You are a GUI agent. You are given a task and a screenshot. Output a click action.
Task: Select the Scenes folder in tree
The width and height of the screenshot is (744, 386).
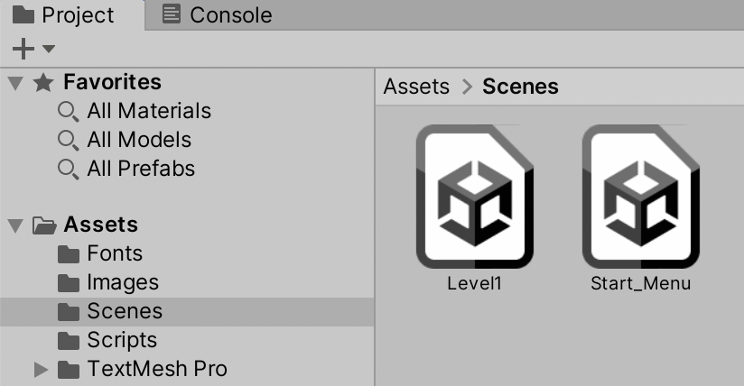125,311
